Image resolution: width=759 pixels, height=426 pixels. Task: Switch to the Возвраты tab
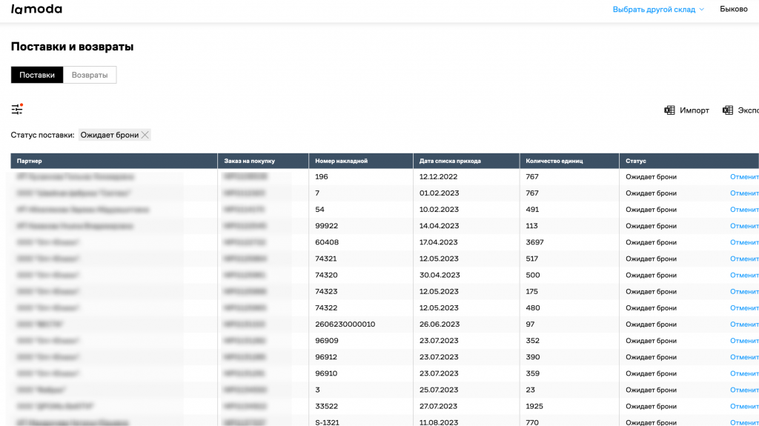(90, 75)
